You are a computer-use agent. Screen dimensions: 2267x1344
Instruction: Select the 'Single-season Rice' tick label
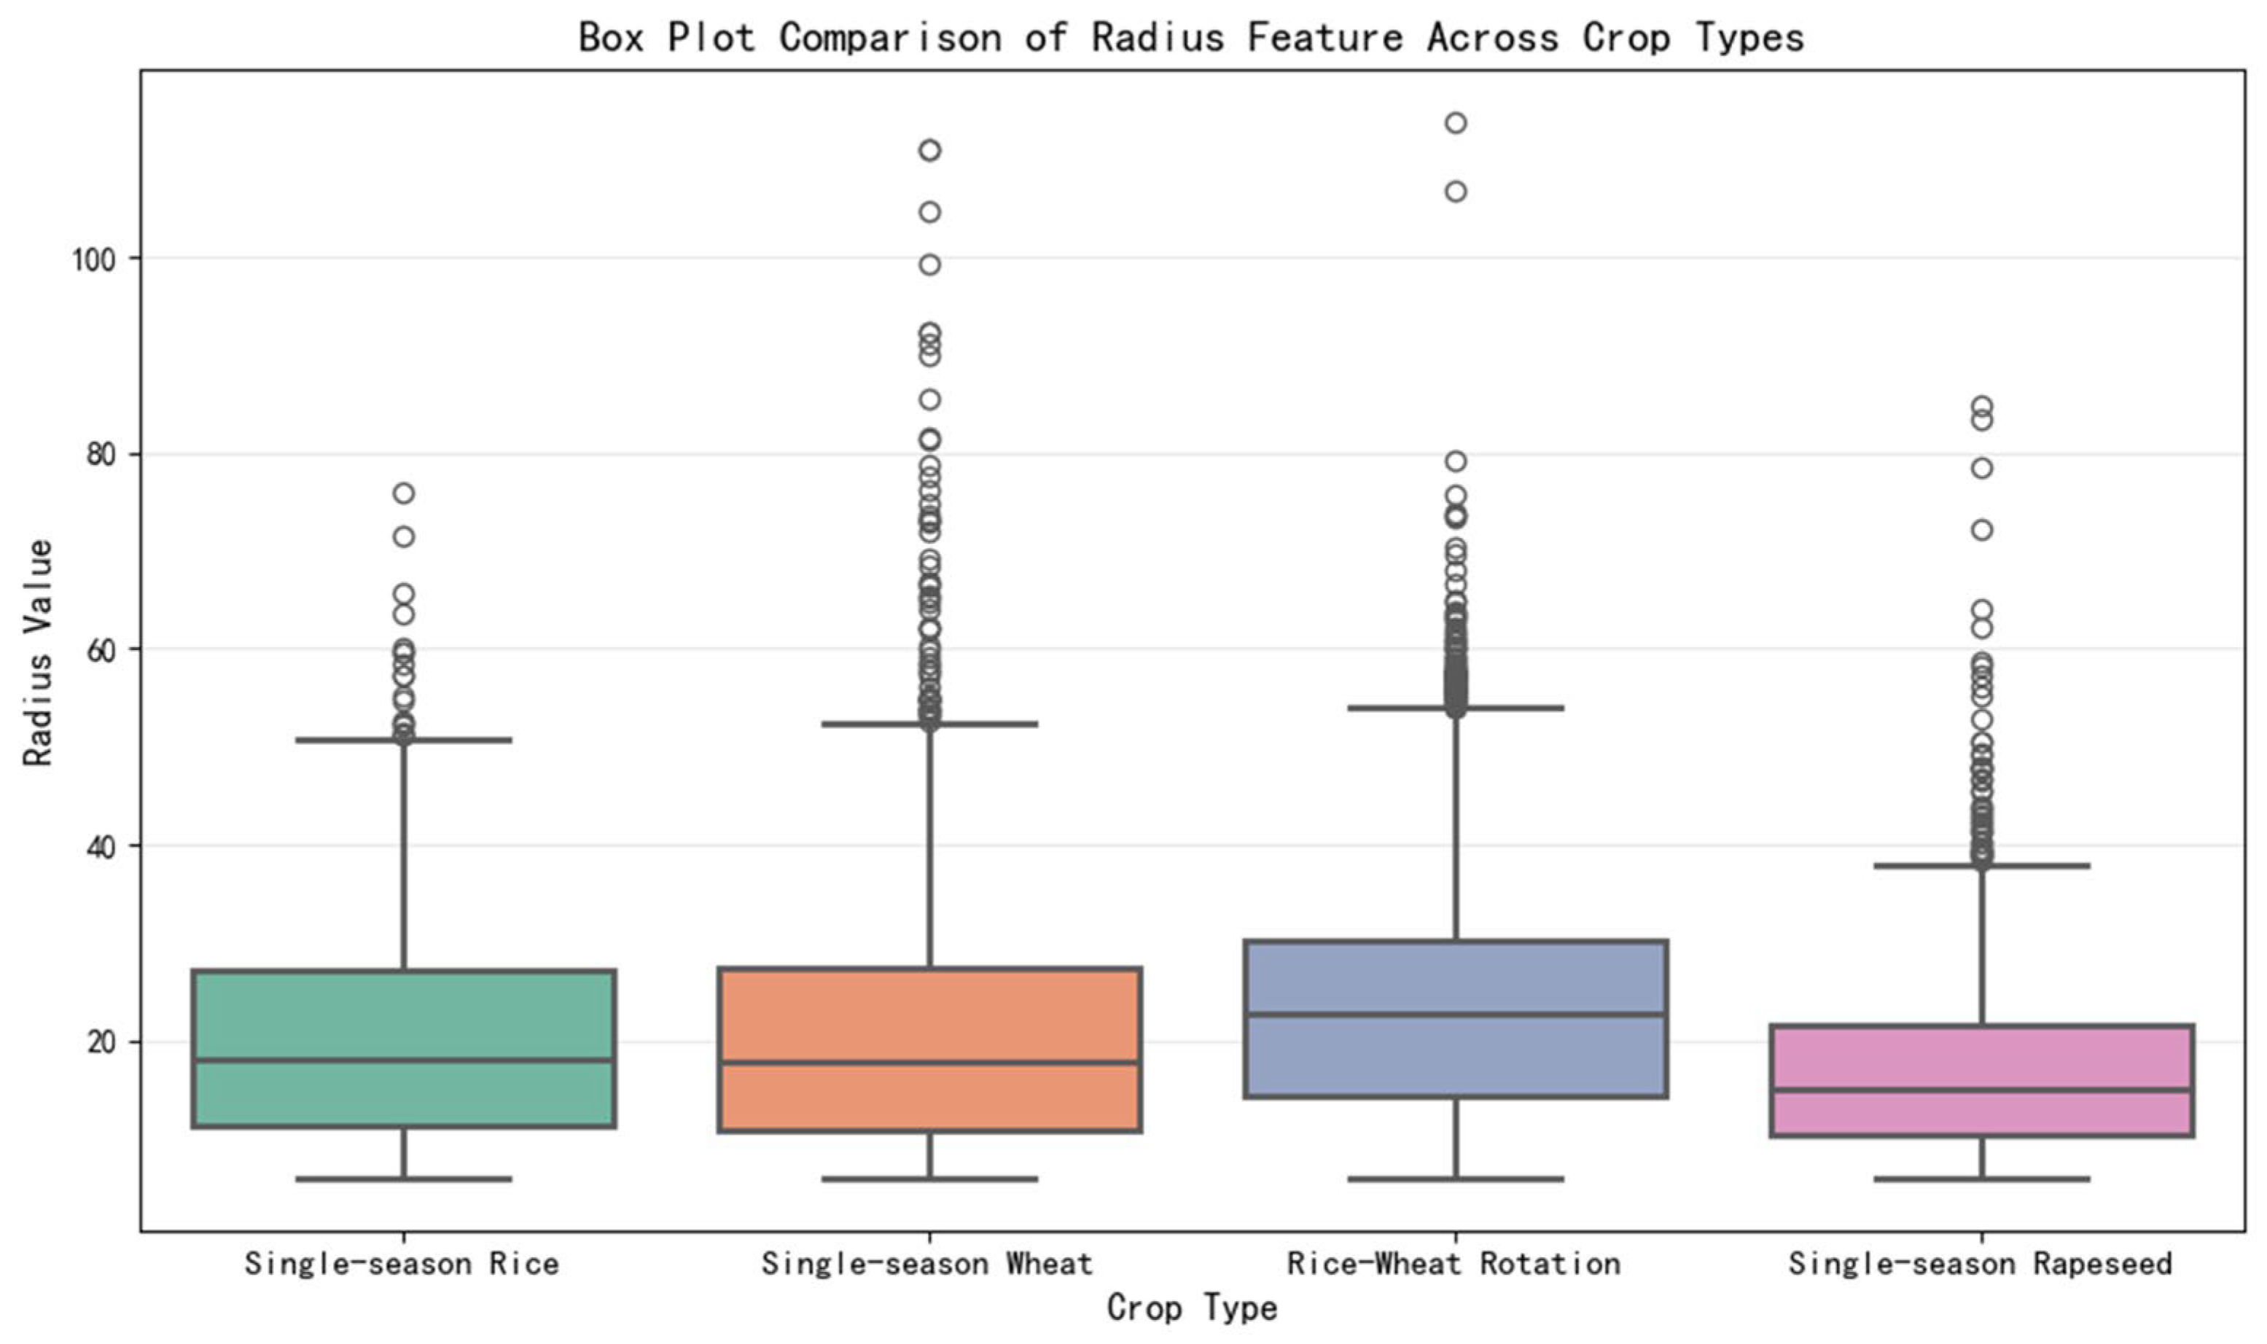point(402,1263)
